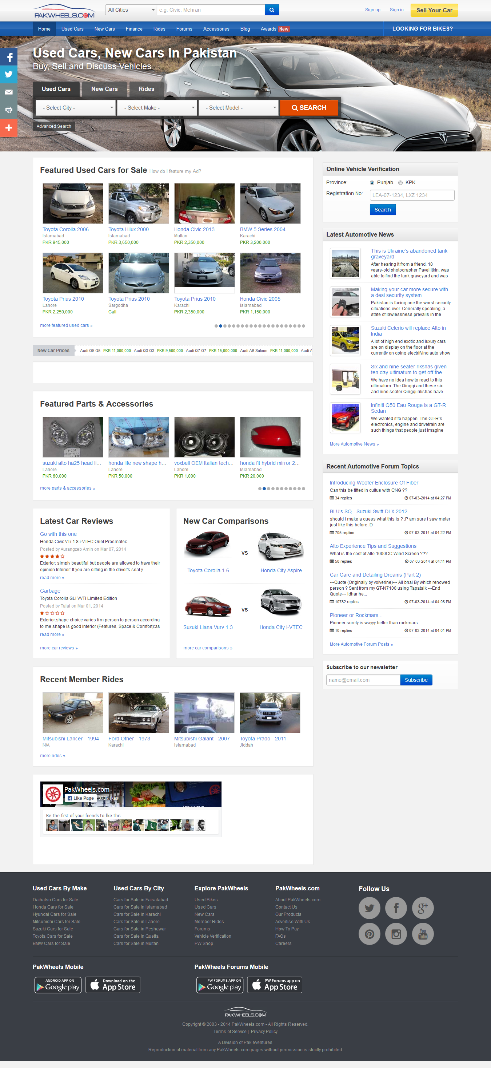Open Google Plus footer icon
This screenshot has height=1068, width=491.
[423, 907]
